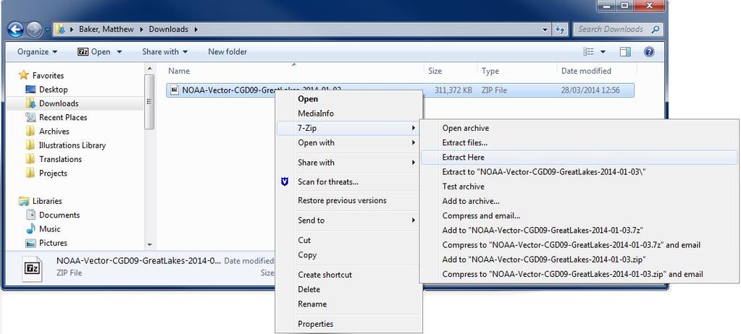Viewport: 741px width, 334px height.
Task: Choose Extract files... in 7-Zip submenu
Action: 579,142
